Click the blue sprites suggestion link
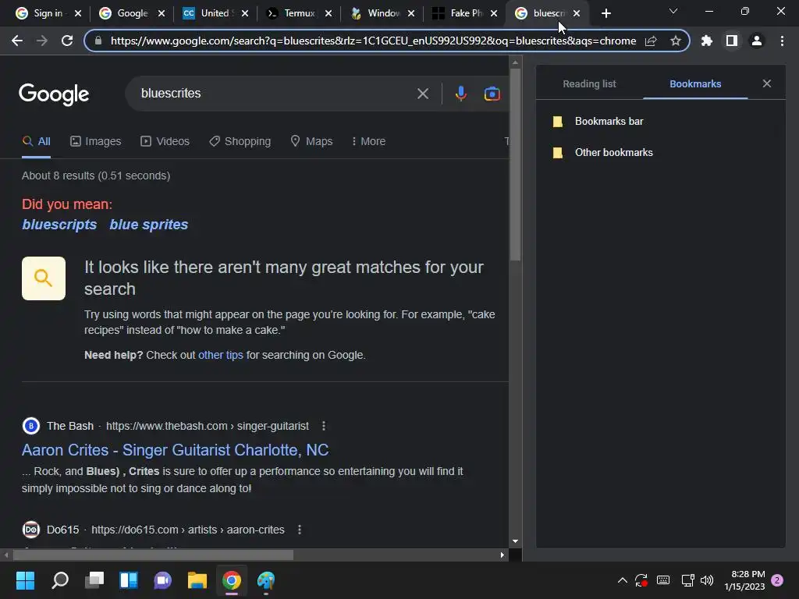 click(x=149, y=225)
